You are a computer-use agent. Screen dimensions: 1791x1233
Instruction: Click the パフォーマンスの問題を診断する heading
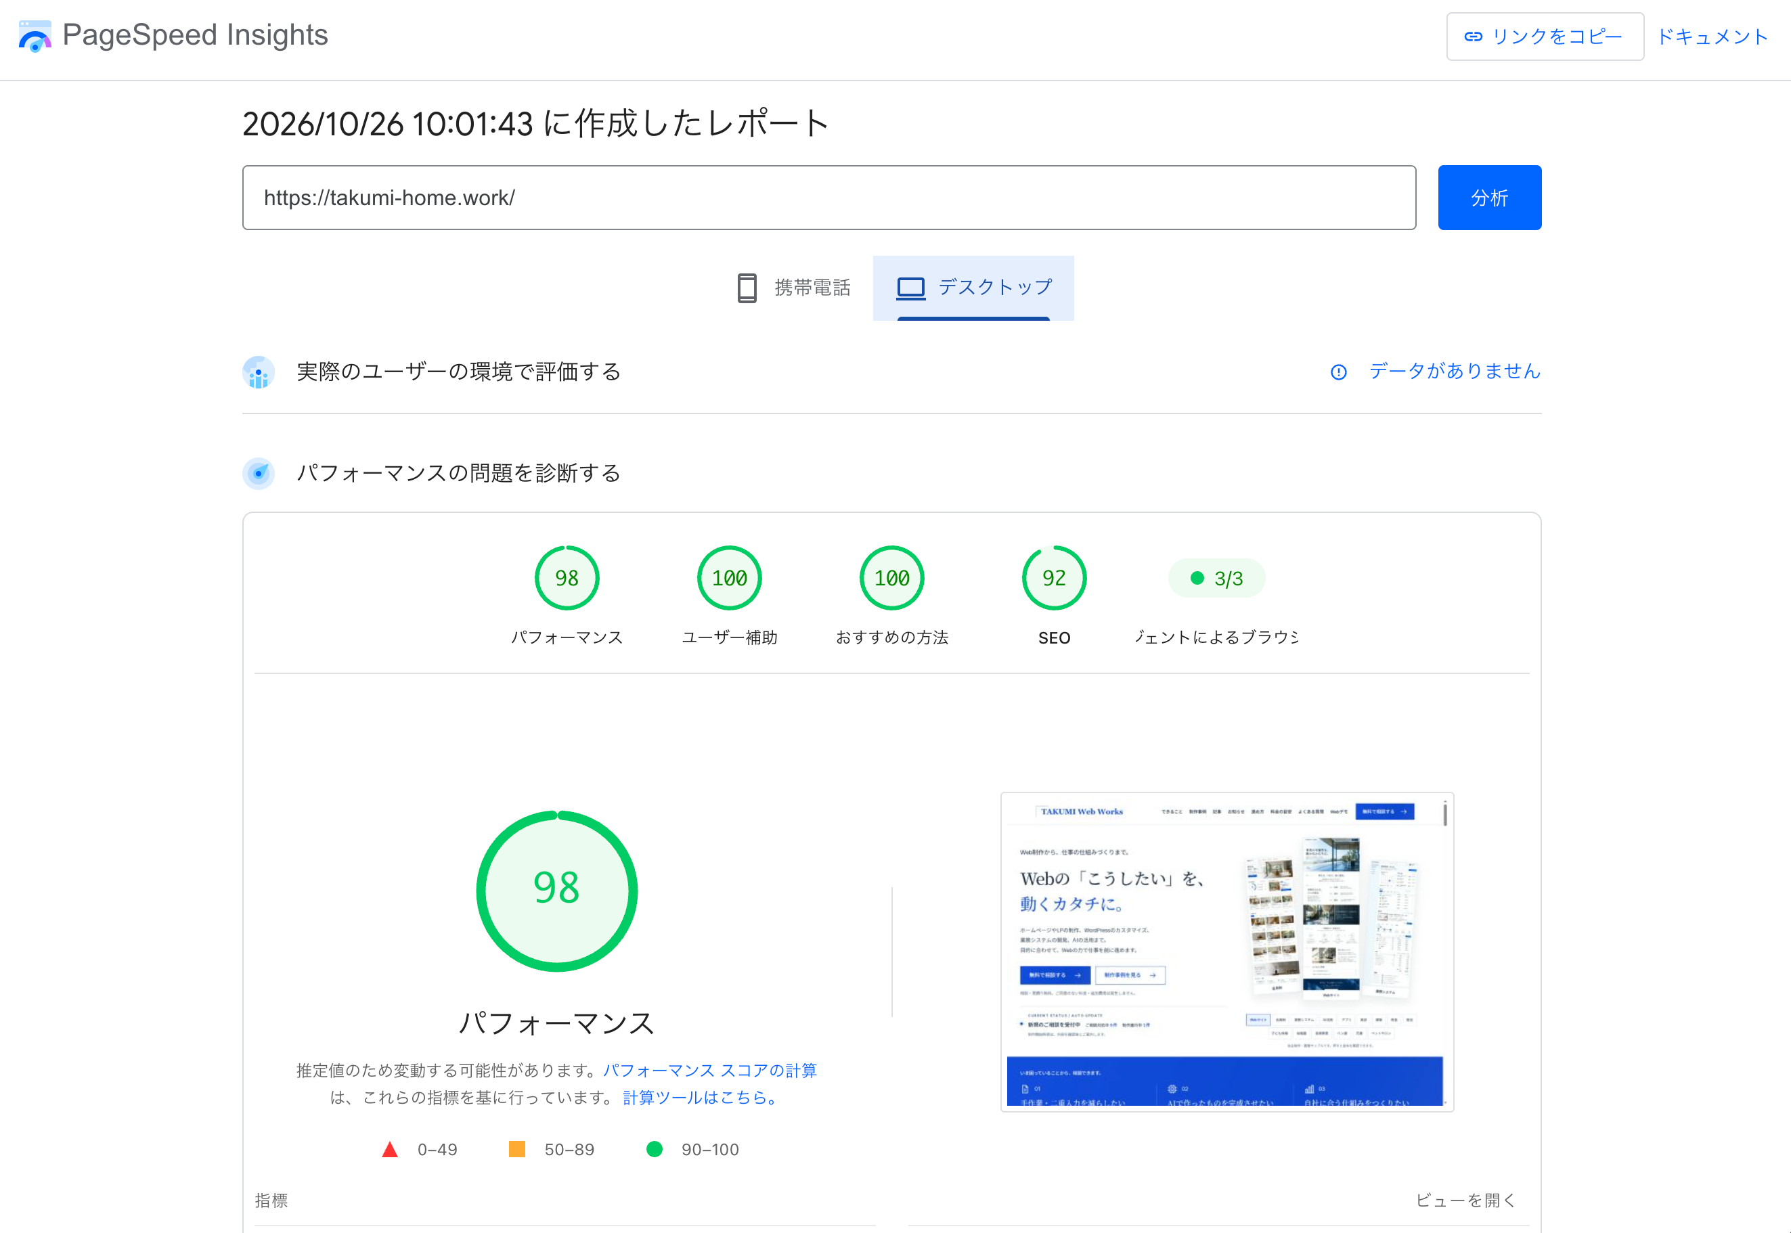click(x=459, y=473)
